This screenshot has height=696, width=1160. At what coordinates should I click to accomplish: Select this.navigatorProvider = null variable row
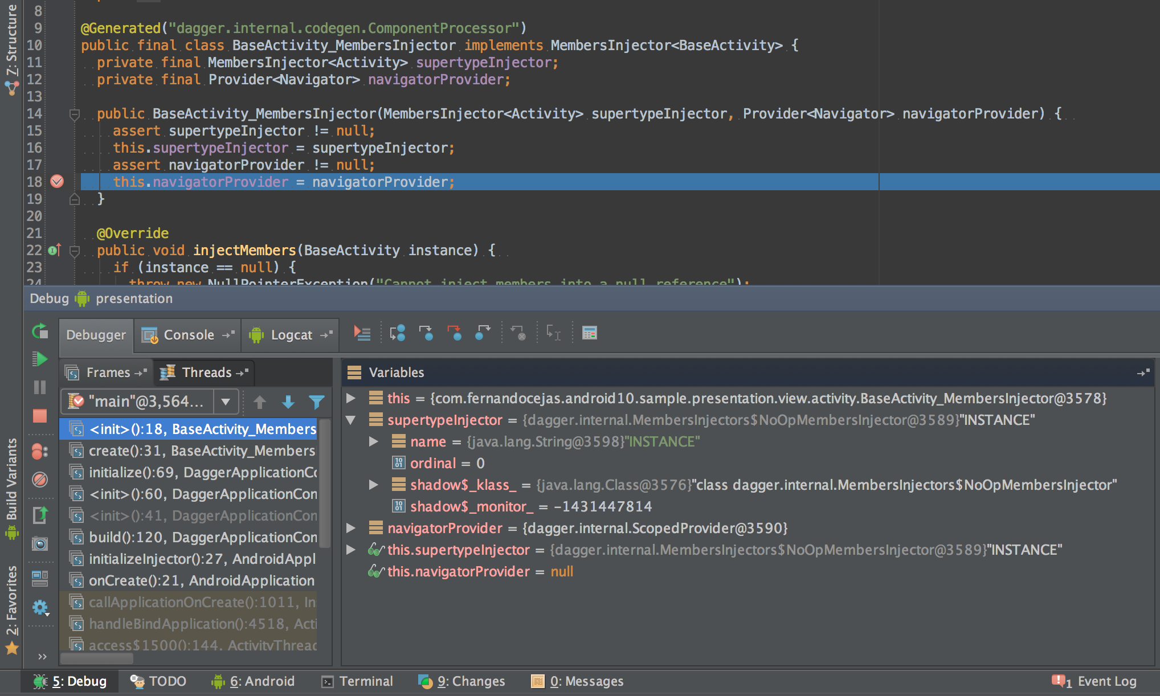pyautogui.click(x=748, y=571)
